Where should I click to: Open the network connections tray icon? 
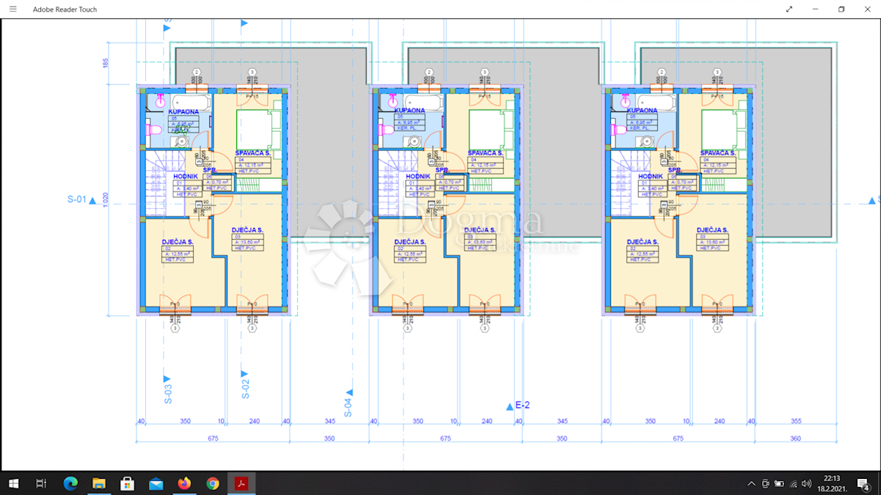[794, 483]
